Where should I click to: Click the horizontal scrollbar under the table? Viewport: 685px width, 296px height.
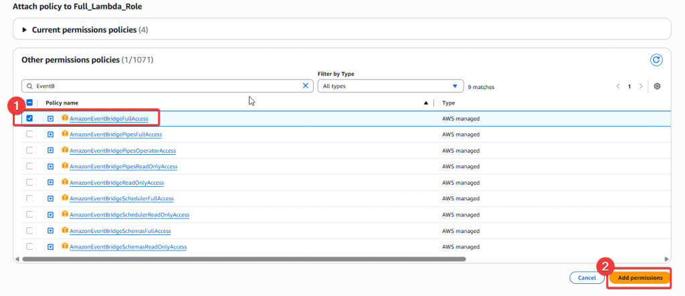pyautogui.click(x=243, y=259)
